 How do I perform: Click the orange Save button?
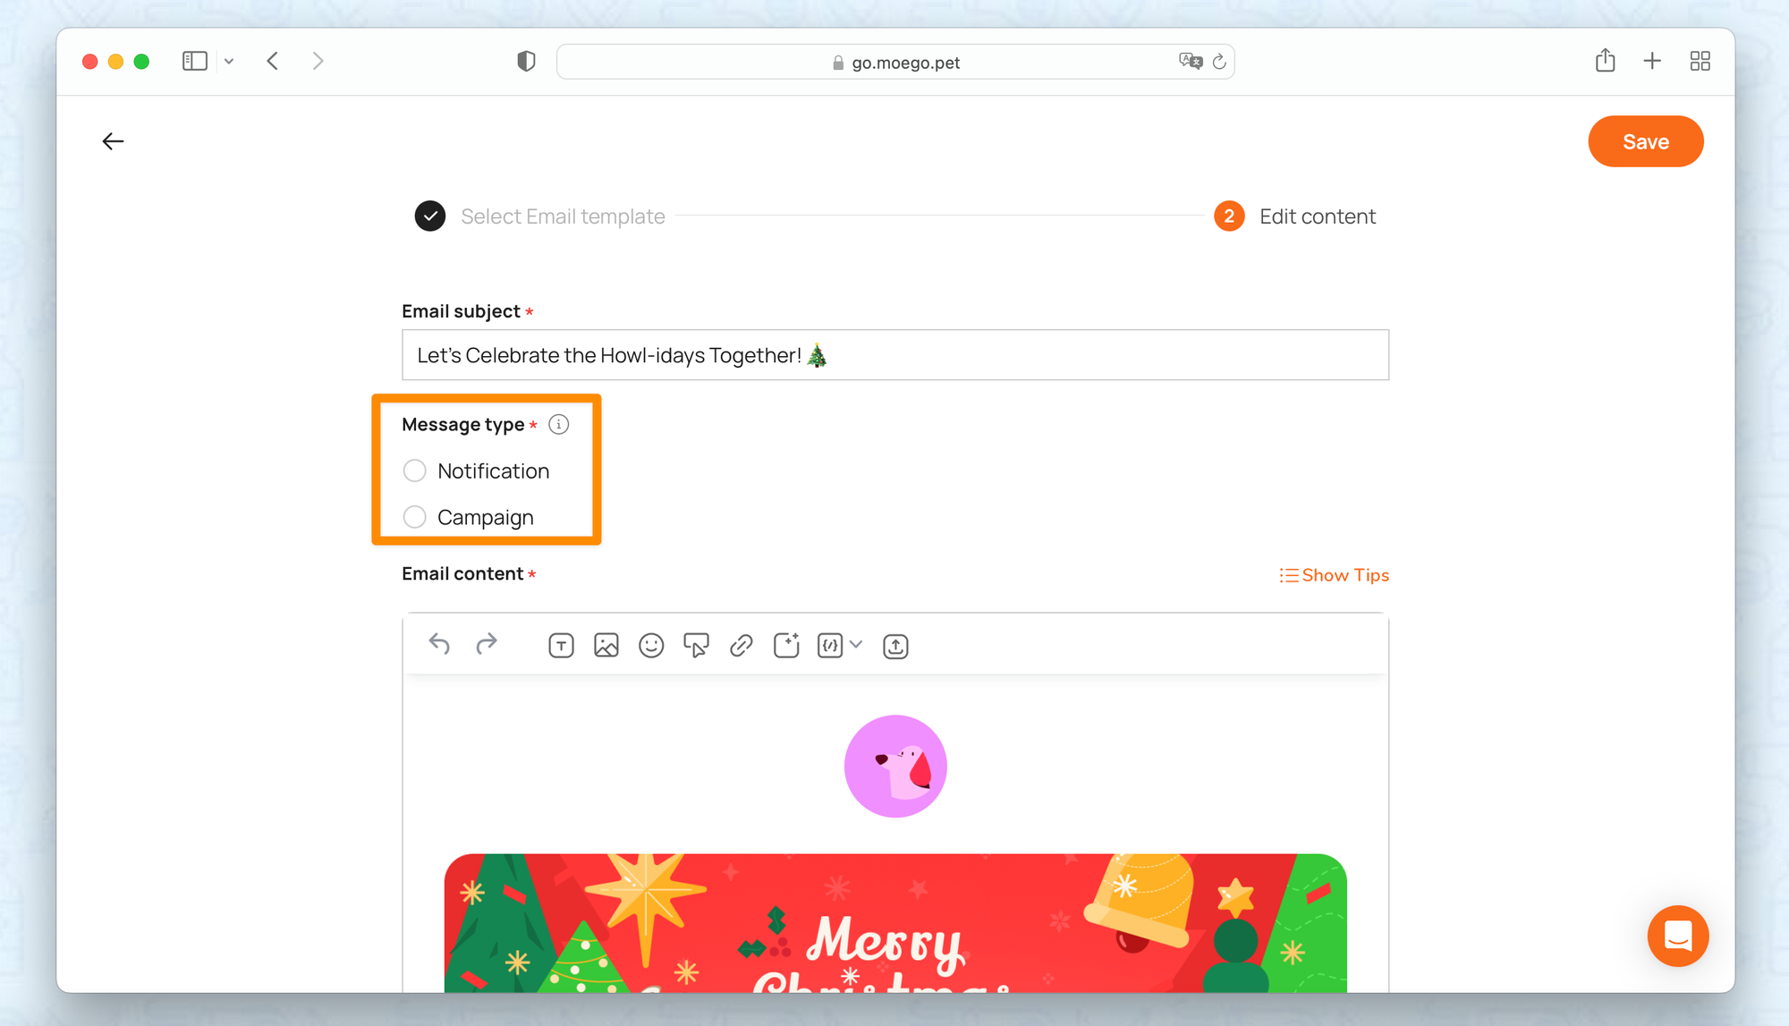click(x=1645, y=141)
